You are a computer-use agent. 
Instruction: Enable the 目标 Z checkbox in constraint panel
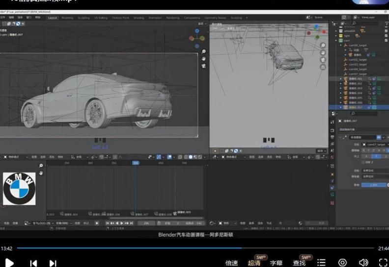[363, 162]
